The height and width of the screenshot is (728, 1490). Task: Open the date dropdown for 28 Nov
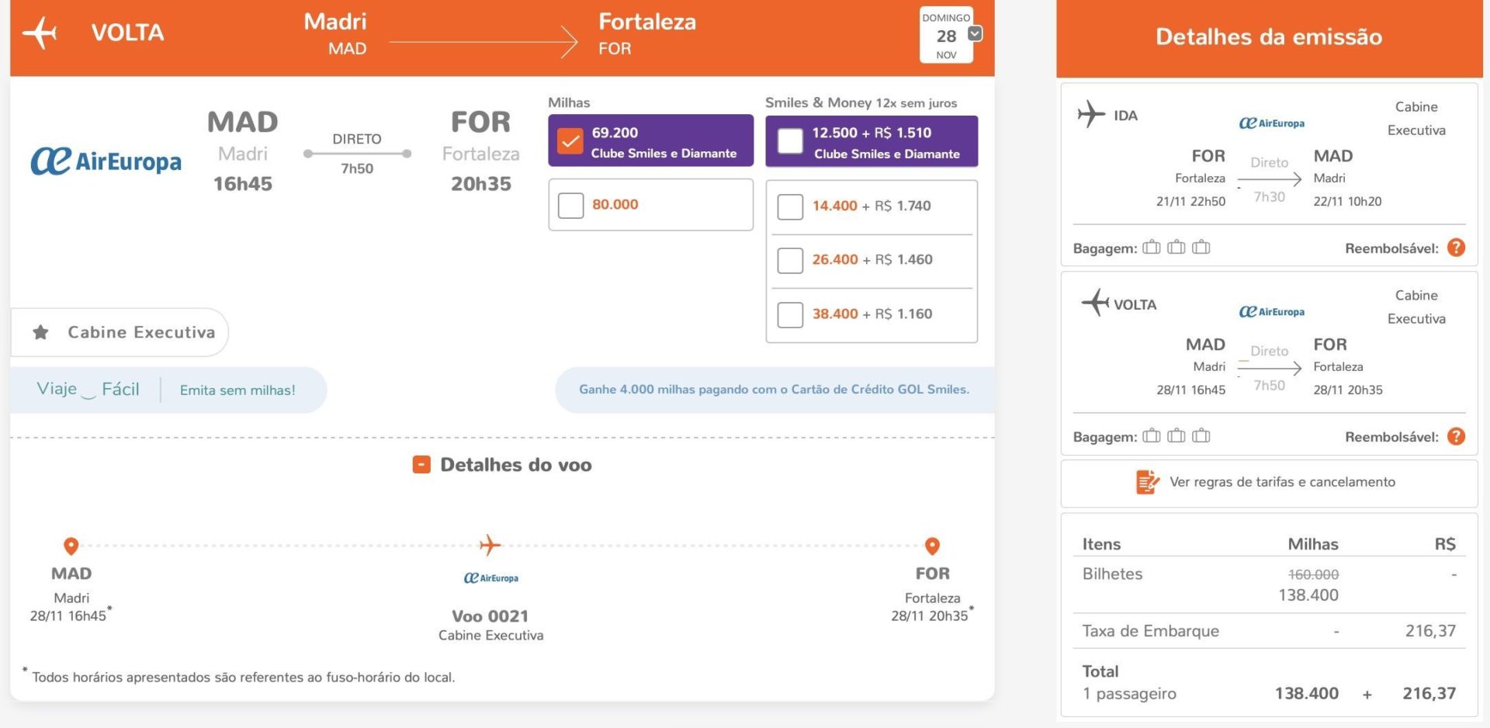pyautogui.click(x=975, y=33)
